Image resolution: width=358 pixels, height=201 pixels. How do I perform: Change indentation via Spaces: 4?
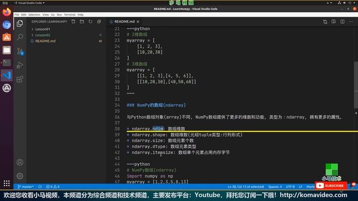(x=275, y=186)
